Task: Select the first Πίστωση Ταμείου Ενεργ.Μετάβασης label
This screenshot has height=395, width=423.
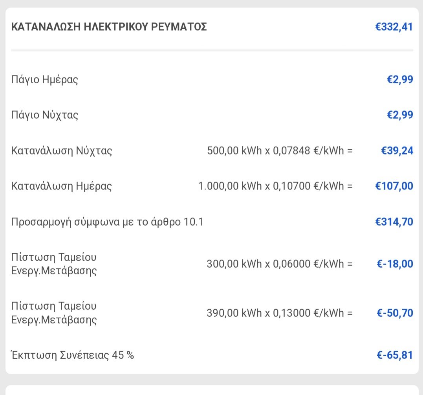Action: pos(54,264)
